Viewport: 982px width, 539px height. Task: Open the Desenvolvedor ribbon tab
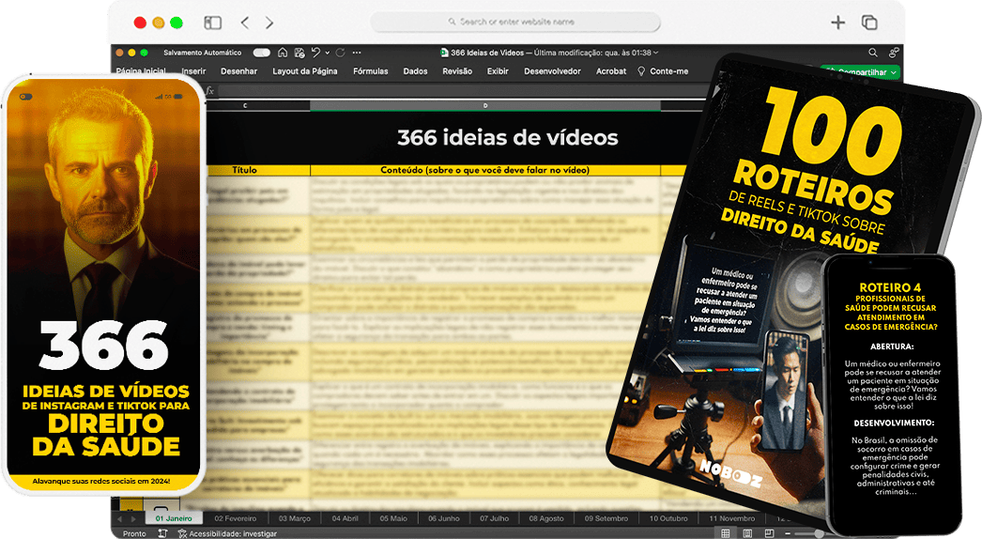coord(552,71)
